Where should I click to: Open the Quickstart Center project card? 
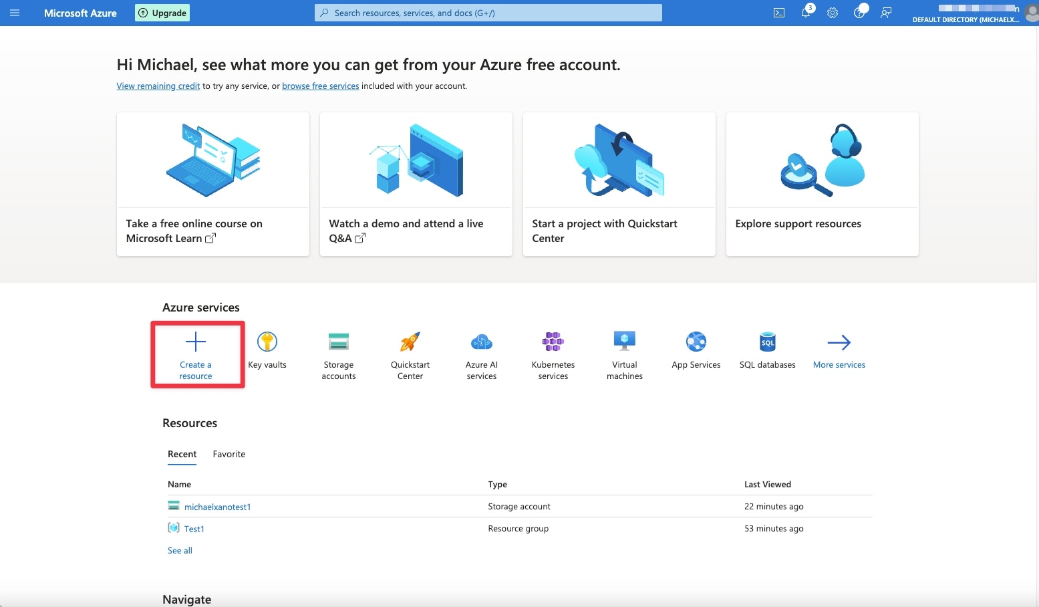click(x=619, y=184)
